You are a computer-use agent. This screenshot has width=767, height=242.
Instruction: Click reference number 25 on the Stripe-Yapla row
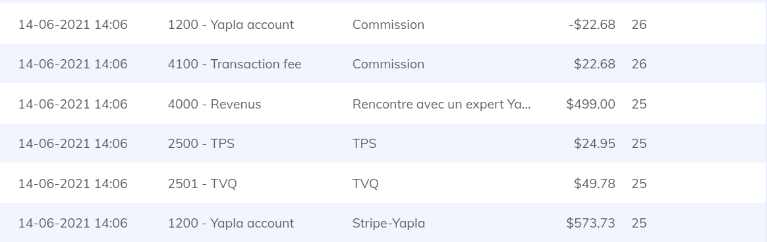pos(639,223)
